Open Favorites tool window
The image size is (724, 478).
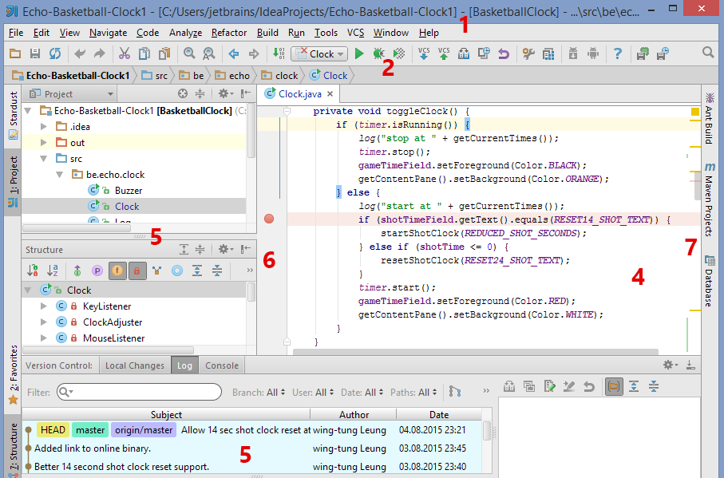pyautogui.click(x=13, y=374)
